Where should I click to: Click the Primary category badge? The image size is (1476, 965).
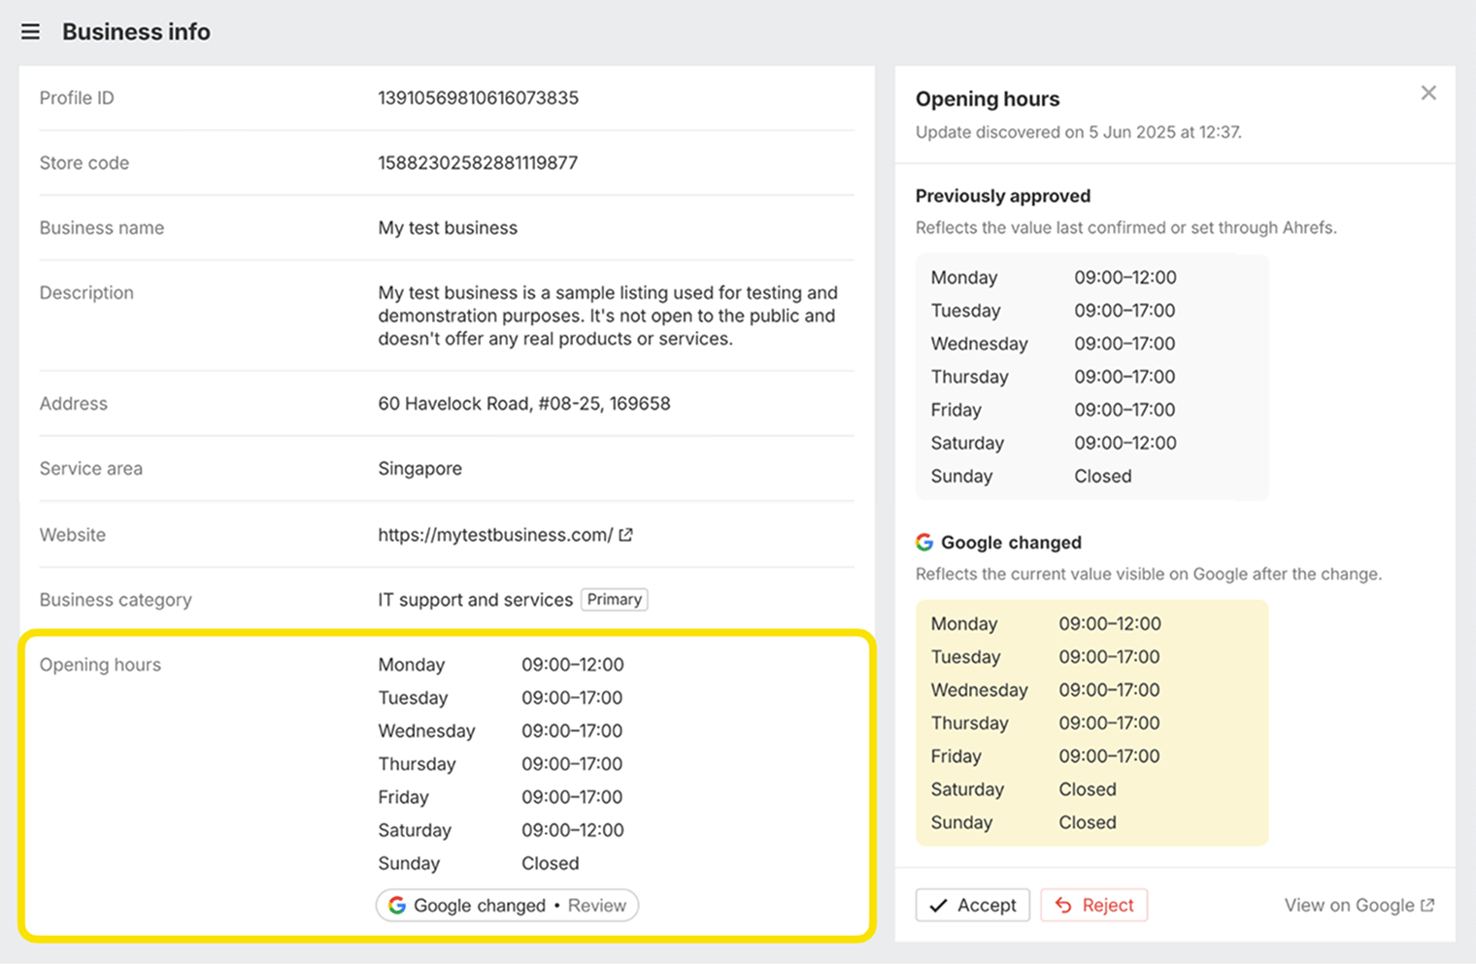pyautogui.click(x=614, y=599)
